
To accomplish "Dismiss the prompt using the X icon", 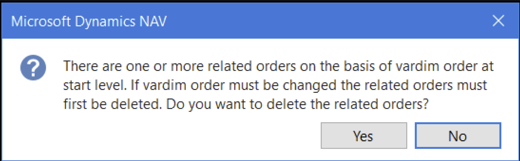I will [498, 21].
